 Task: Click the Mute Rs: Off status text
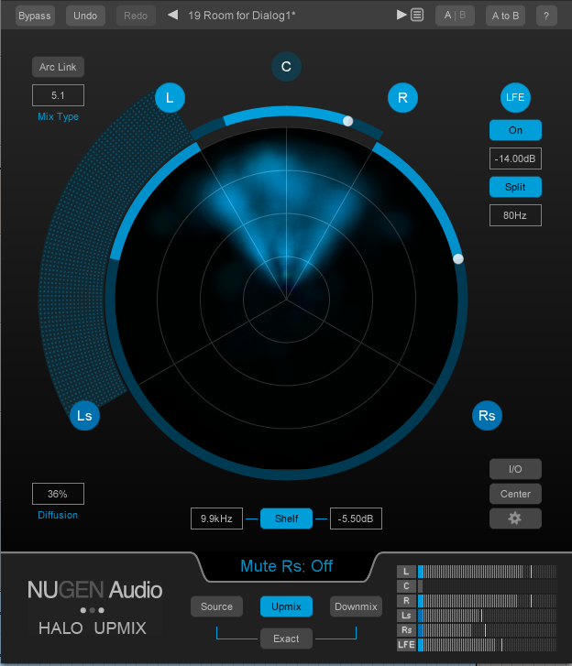[x=286, y=566]
